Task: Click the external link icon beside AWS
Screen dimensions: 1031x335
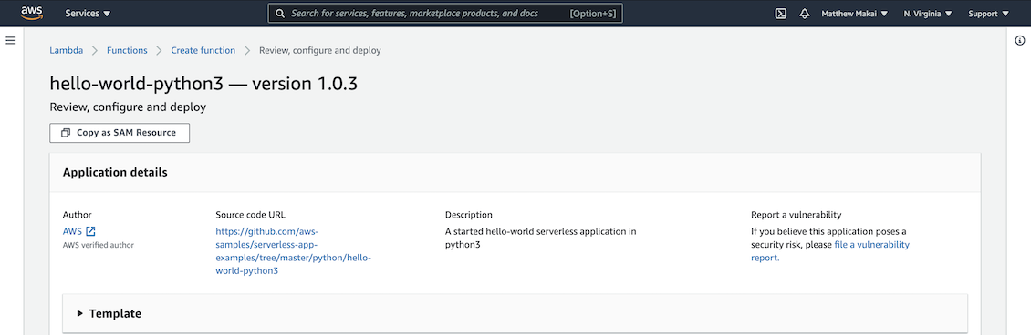Action: 90,230
